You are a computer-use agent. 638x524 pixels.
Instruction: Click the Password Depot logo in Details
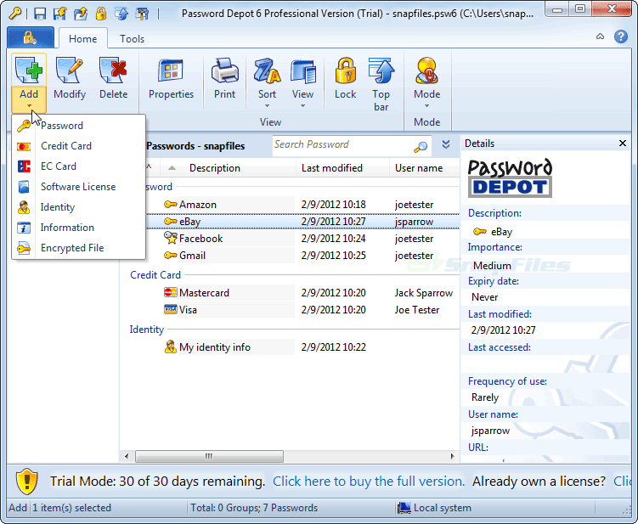point(510,177)
